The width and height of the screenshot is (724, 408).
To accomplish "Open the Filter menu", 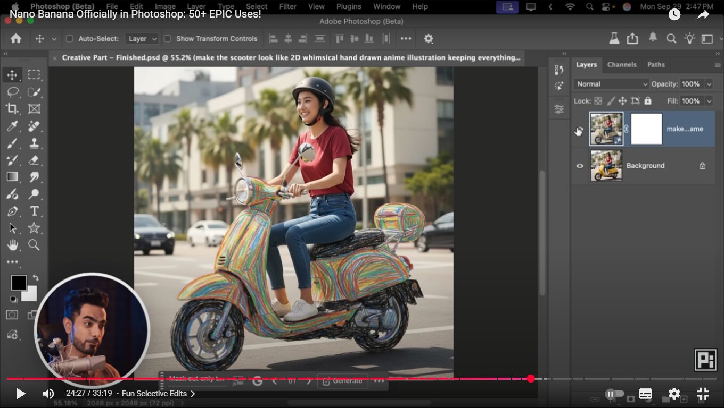I will (x=287, y=6).
